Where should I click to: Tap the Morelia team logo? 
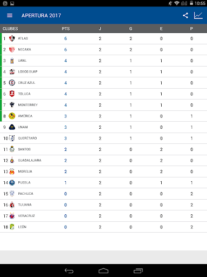[x=12, y=172]
